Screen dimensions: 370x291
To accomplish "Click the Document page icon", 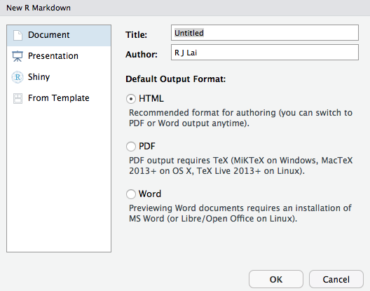I will [18, 35].
